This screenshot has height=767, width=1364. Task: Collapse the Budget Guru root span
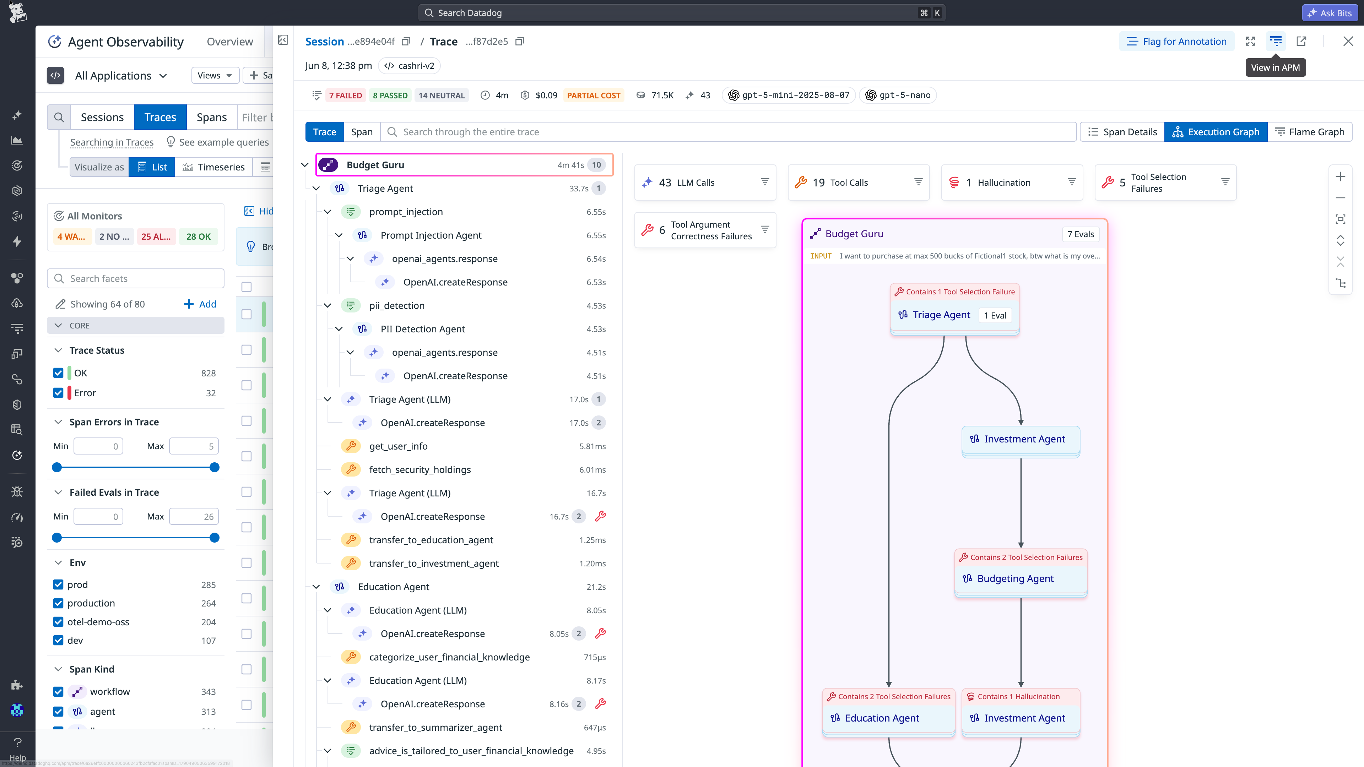304,165
